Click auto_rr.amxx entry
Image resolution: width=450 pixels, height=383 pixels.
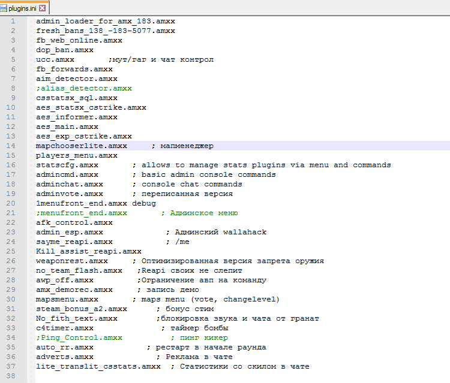click(65, 347)
